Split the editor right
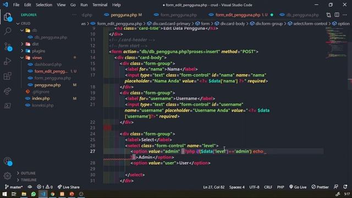352x198 pixels. click(x=337, y=15)
